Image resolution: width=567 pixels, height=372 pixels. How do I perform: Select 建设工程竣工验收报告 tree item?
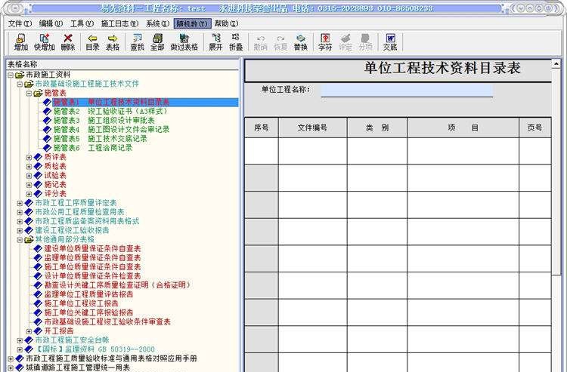[x=72, y=230]
